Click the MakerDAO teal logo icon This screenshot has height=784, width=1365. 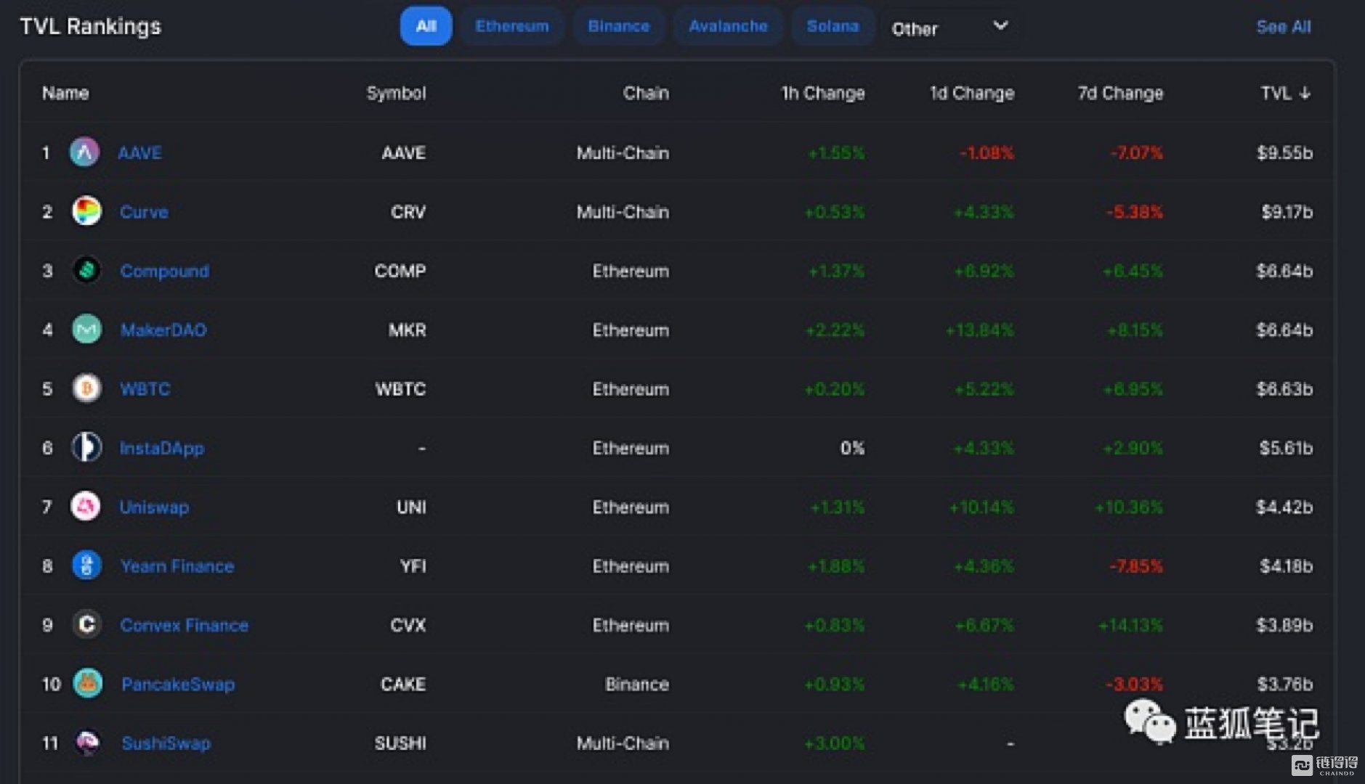86,330
